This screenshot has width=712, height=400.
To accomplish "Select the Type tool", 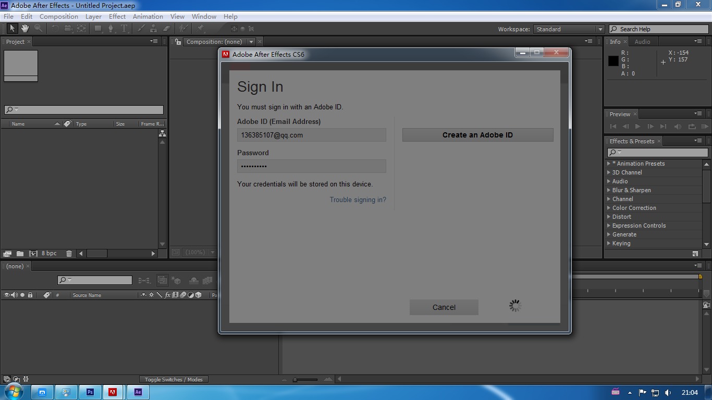I will point(124,29).
